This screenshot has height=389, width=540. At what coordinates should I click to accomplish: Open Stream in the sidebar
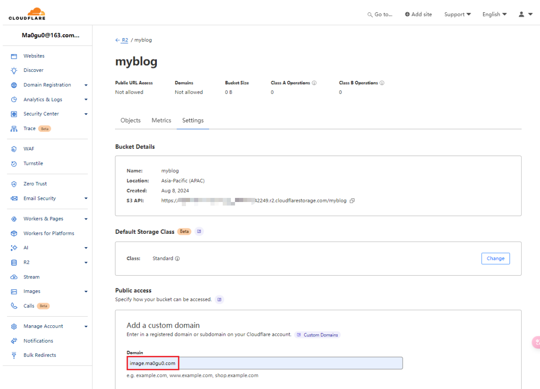(31, 277)
